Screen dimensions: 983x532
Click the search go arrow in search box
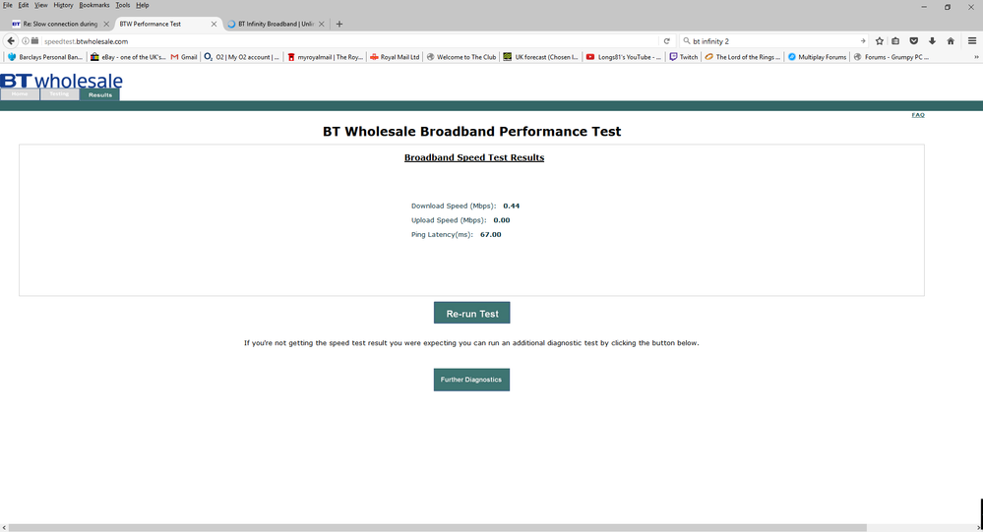[863, 41]
